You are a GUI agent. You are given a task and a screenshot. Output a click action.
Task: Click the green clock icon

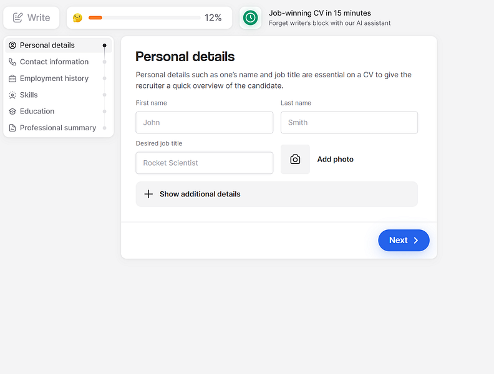250,17
